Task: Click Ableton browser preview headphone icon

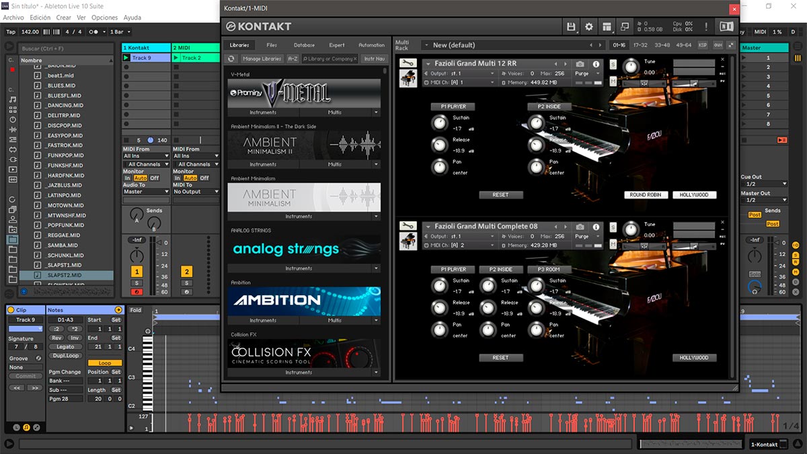Action: point(24,291)
